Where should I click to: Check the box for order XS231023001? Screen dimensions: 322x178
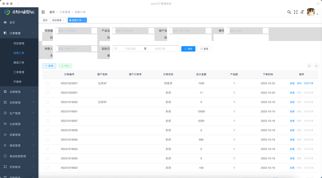coord(47,83)
